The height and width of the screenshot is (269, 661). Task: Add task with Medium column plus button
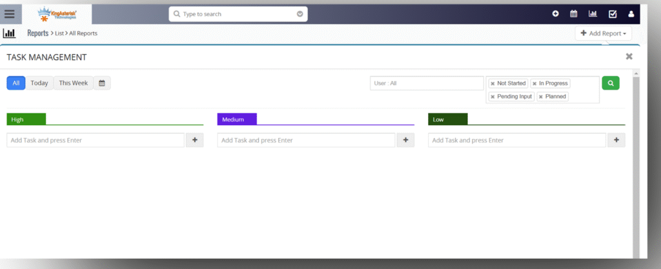(405, 140)
